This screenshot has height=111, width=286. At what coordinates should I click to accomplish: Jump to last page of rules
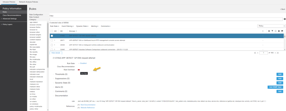(x=277, y=53)
